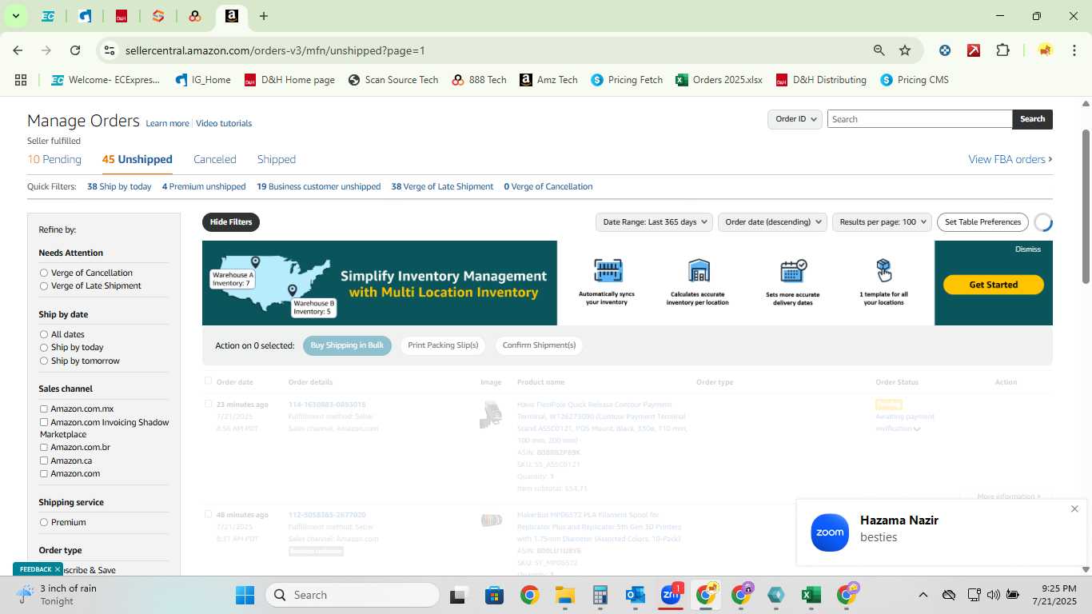
Task: Apply the 4 Premium unshipped quick filter
Action: point(204,186)
